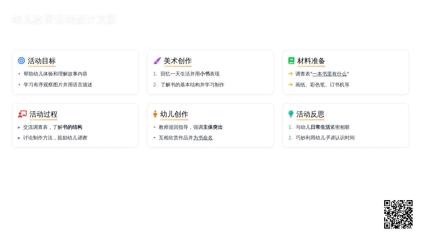421x237 pixels.
Task: Click the QR code image
Action: click(398, 214)
